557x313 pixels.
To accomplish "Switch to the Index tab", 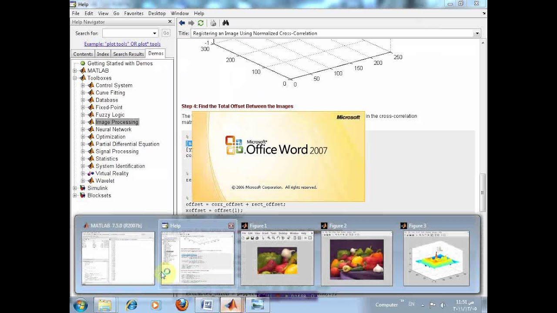I will (103, 54).
